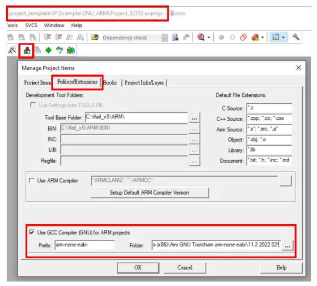Click the Kill All Breakpoints icon
Image resolution: width=317 pixels, height=286 pixels.
pos(255,38)
